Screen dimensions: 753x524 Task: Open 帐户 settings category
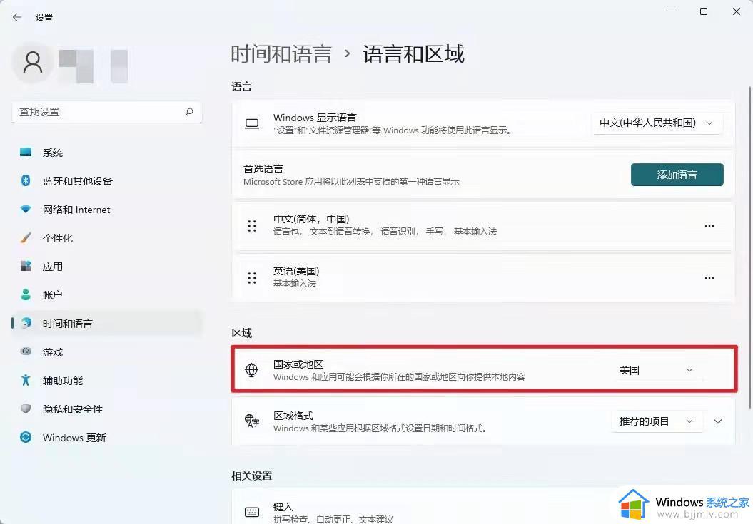click(106, 295)
